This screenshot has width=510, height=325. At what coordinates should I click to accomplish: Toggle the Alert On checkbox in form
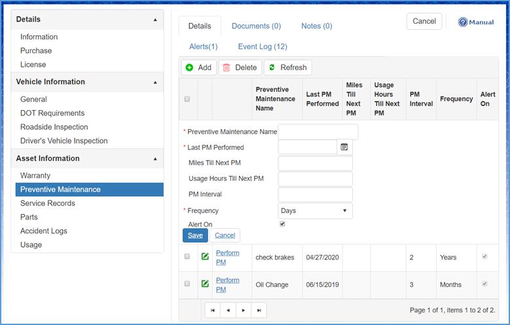[x=282, y=223]
